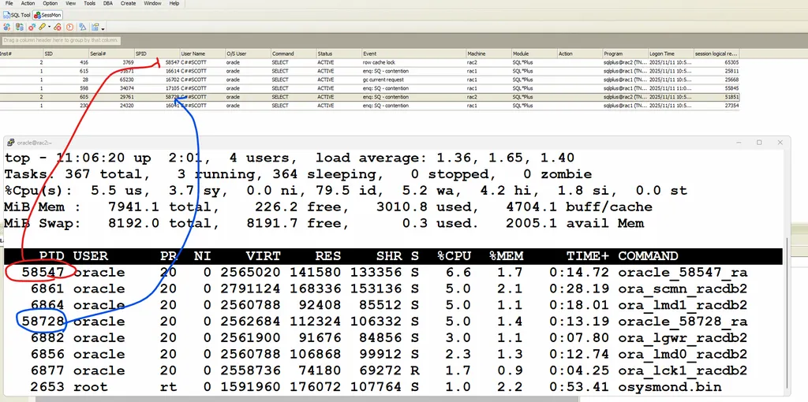Sort by the SPID column header
The width and height of the screenshot is (808, 402).
click(157, 54)
